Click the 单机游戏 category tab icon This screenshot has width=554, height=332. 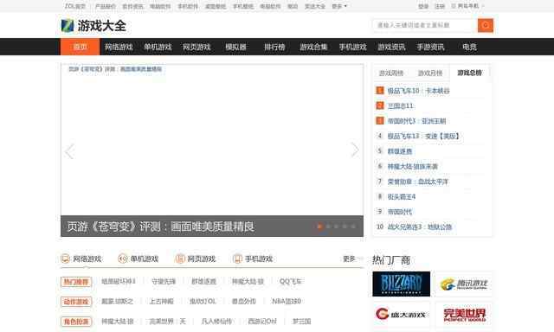(x=123, y=259)
